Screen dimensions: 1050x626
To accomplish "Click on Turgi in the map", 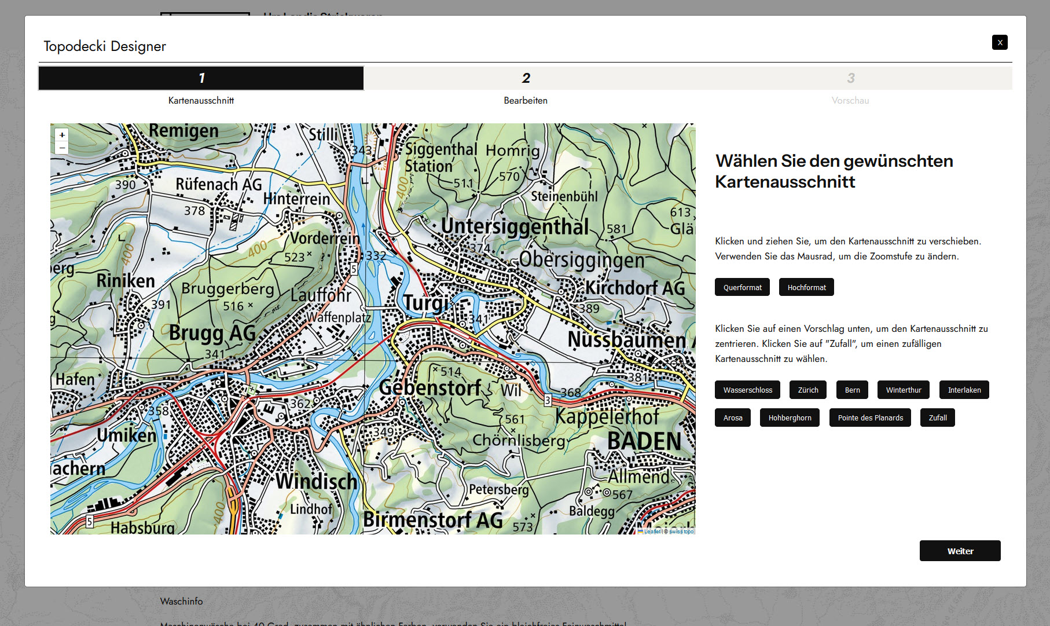I will 425,303.
